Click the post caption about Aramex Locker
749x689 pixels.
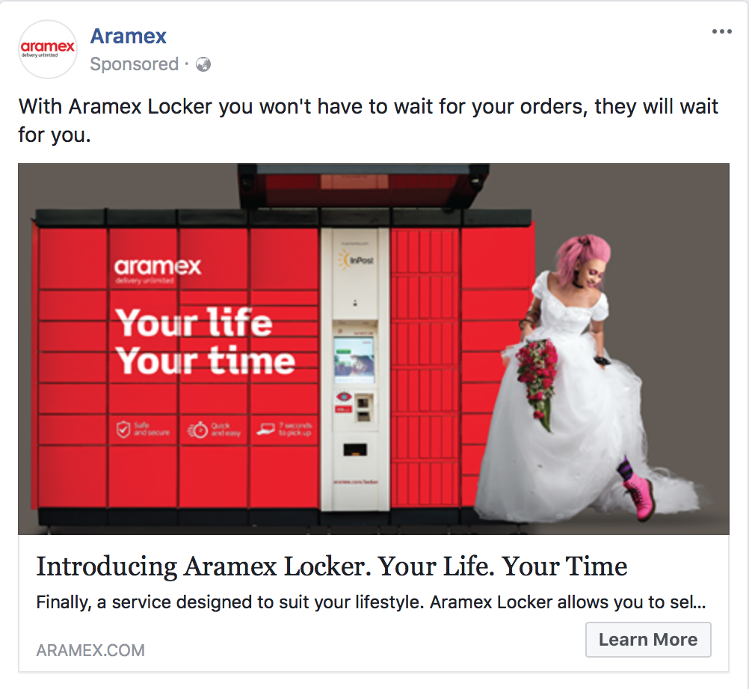[x=368, y=120]
